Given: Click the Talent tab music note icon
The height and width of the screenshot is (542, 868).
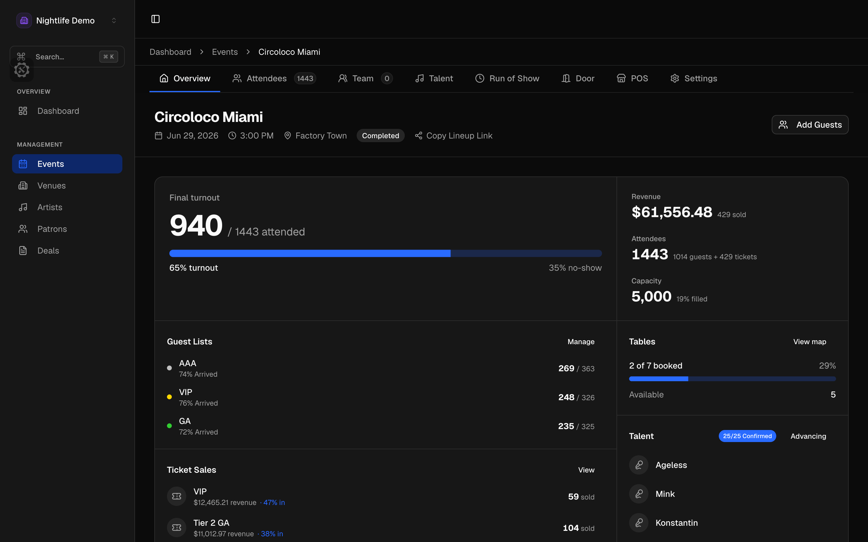Looking at the screenshot, I should [420, 79].
